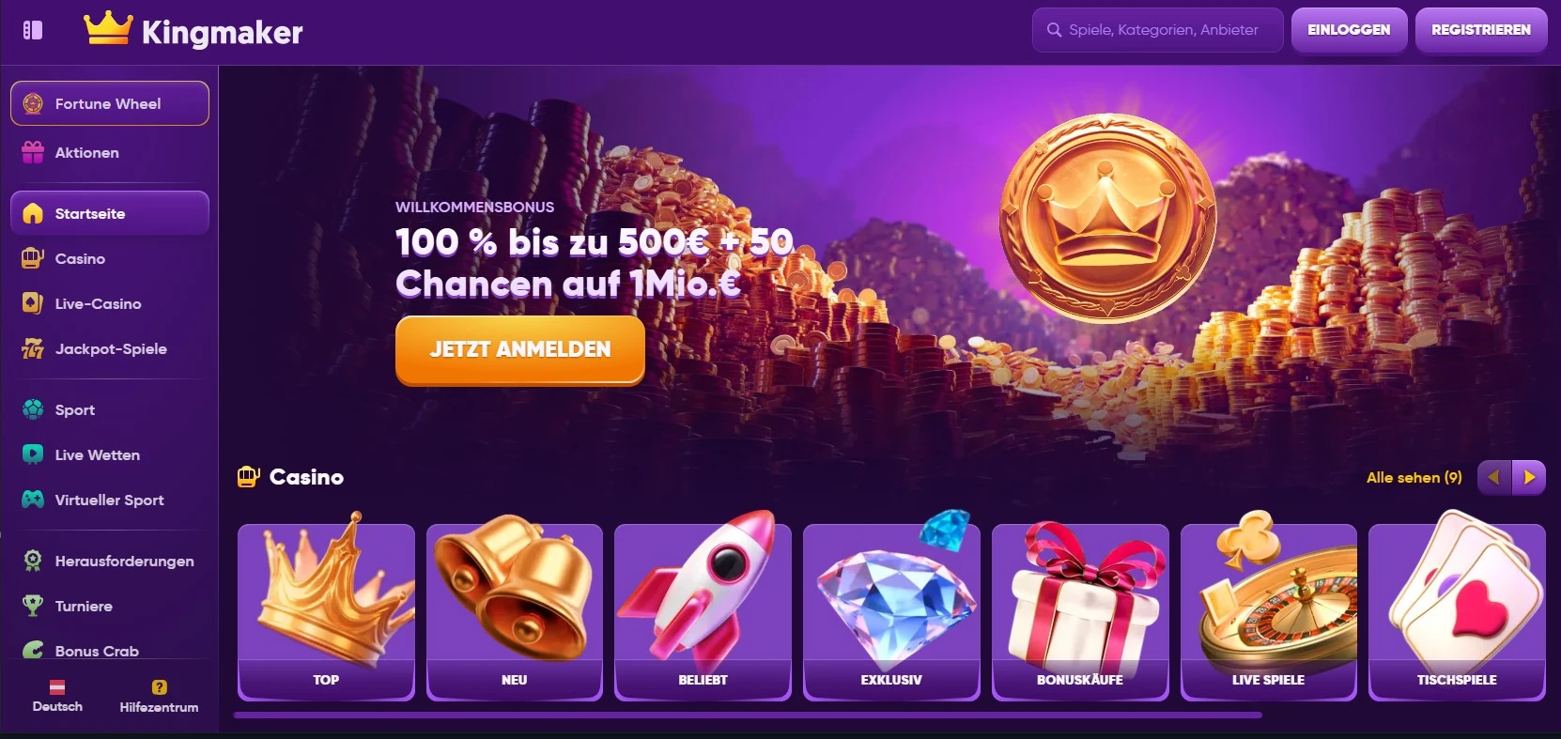Click the Kingmaker crown logo
This screenshot has width=1561, height=739.
[108, 28]
